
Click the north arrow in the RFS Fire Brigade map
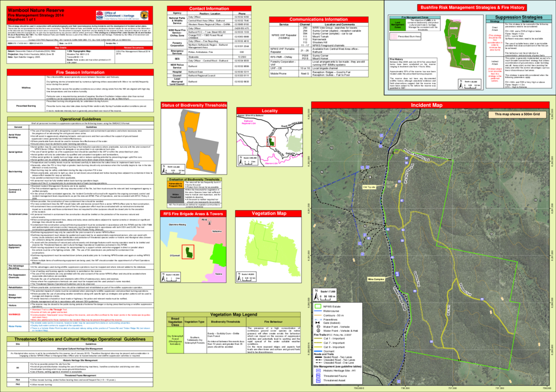[163, 277]
